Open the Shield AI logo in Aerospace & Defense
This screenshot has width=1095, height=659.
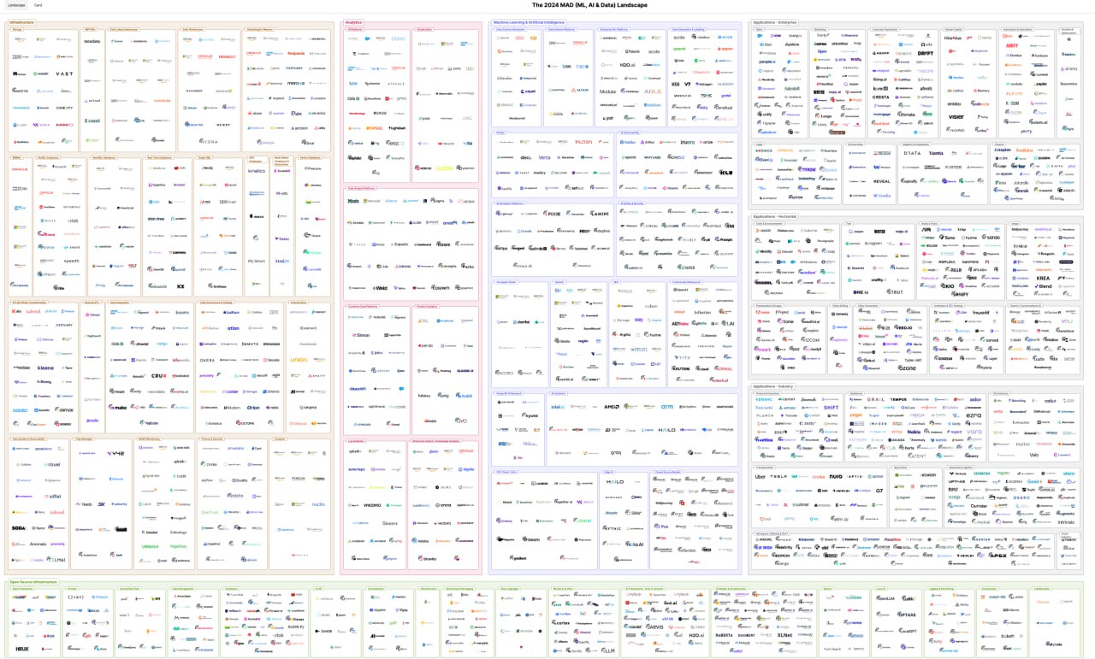[829, 539]
